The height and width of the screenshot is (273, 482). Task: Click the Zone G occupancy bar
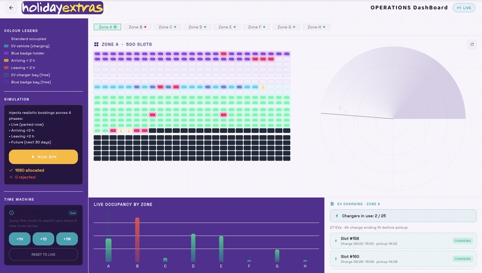(x=277, y=256)
